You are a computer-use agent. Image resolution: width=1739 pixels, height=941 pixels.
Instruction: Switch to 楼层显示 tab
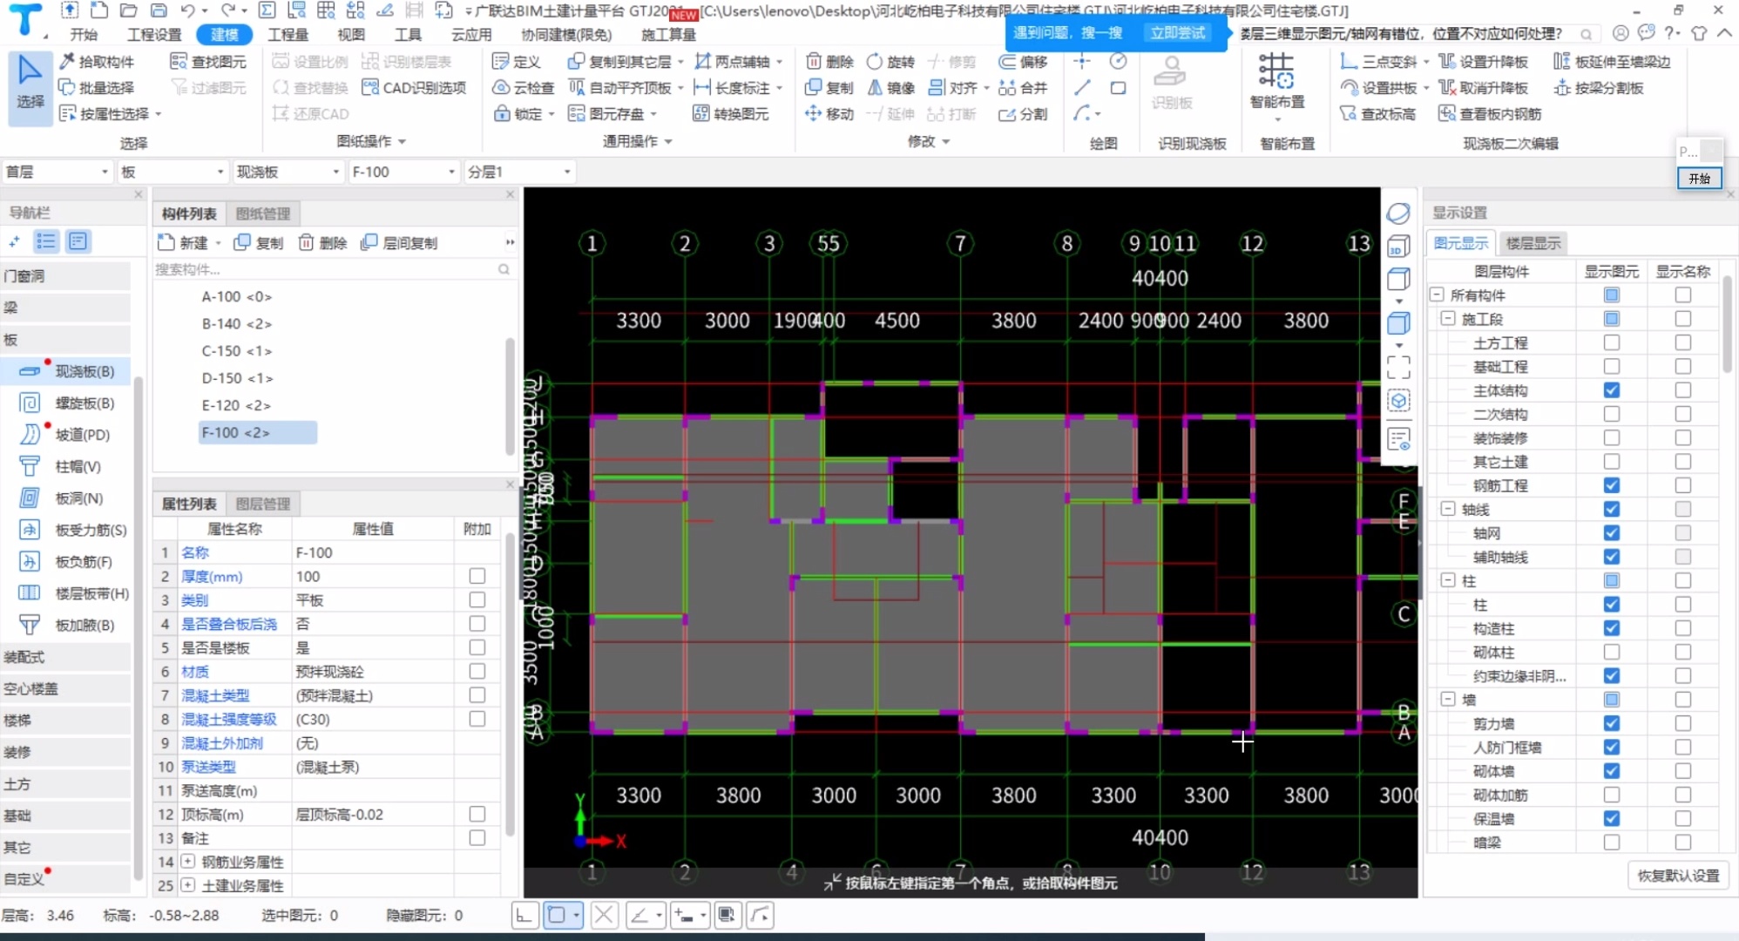(1533, 243)
